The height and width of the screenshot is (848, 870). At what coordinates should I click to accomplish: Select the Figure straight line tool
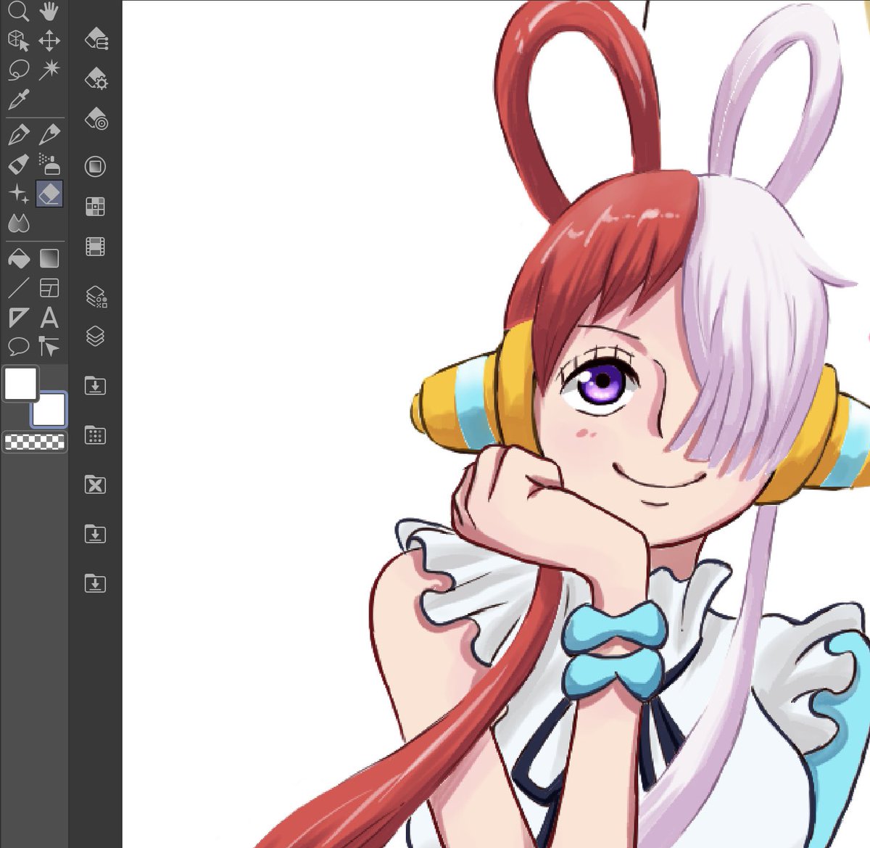click(18, 288)
